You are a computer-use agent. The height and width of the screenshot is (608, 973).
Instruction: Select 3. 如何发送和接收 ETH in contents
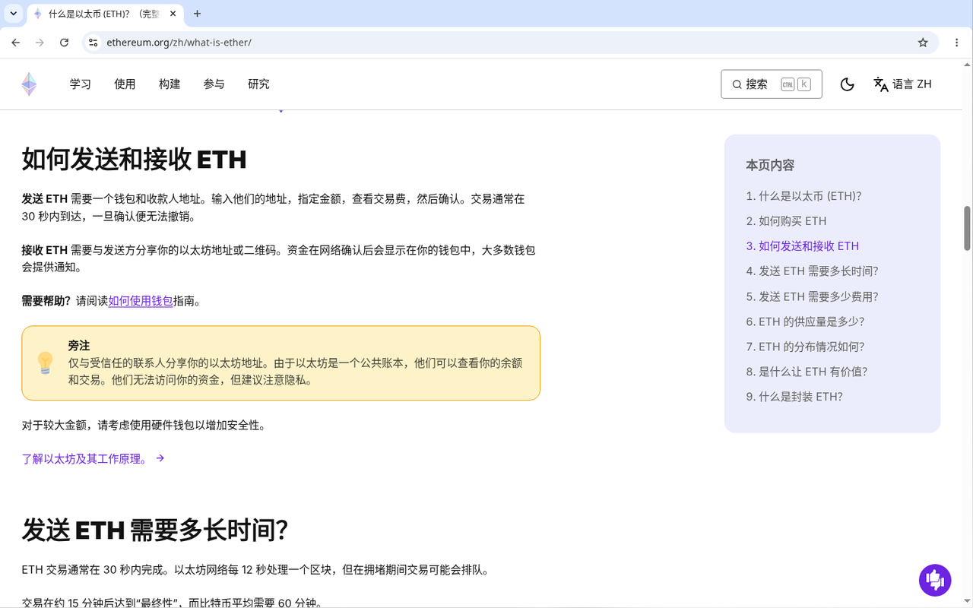click(802, 246)
